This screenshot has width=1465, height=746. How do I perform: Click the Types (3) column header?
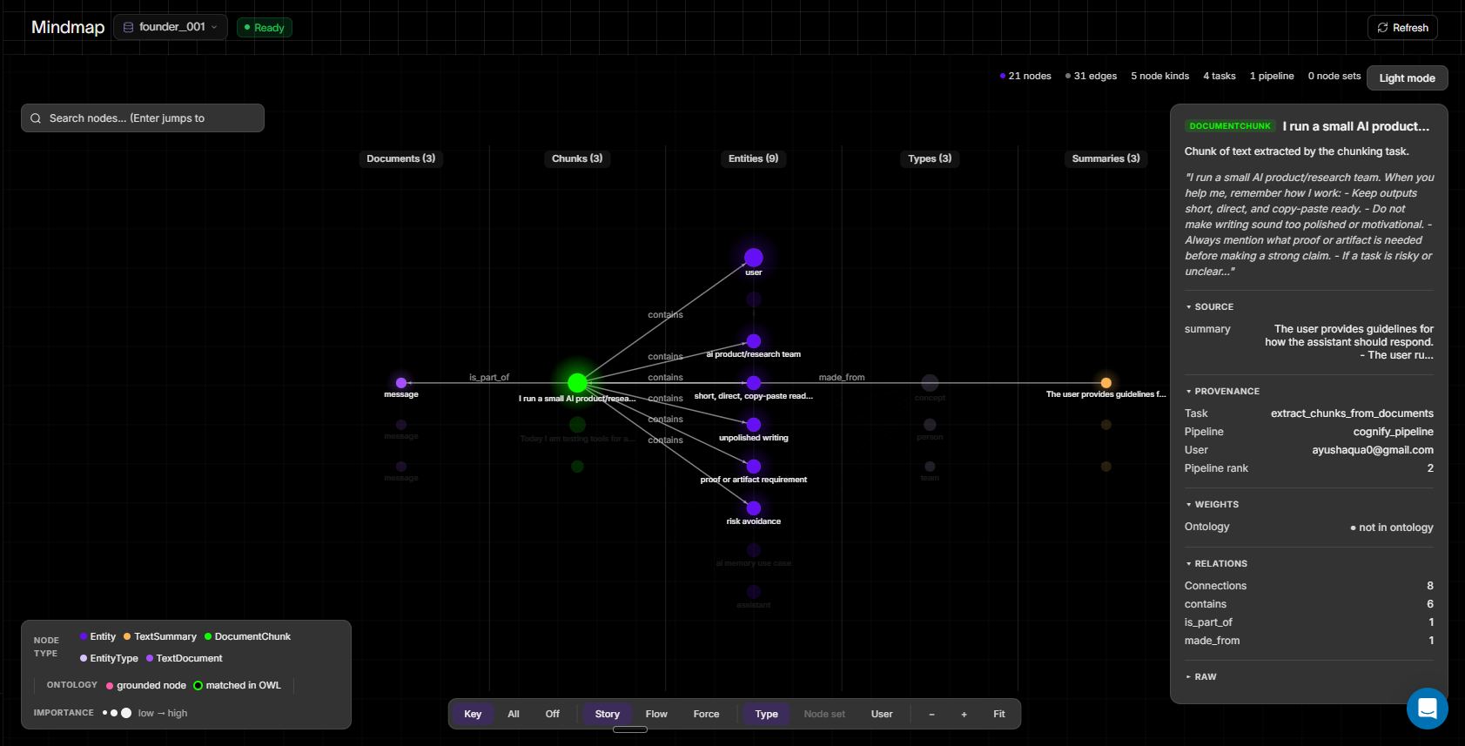coord(930,158)
